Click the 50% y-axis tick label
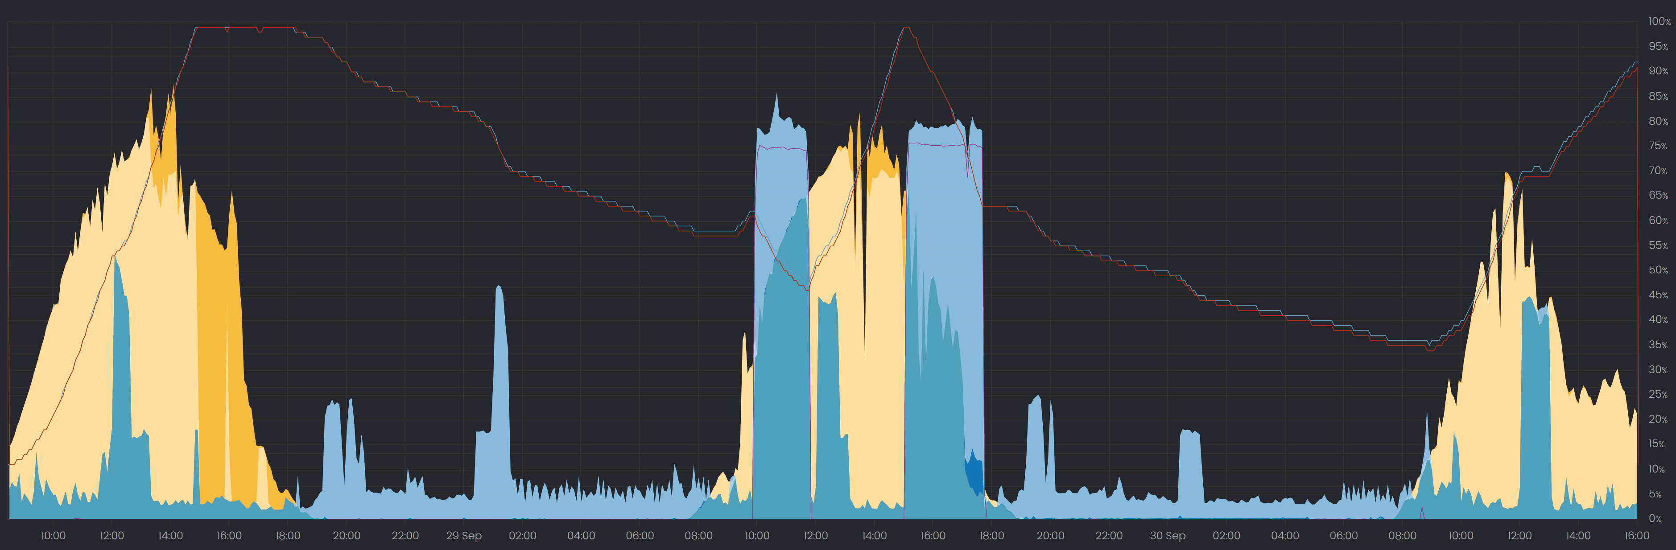Screen dimensions: 1676x550 pyautogui.click(x=1659, y=270)
